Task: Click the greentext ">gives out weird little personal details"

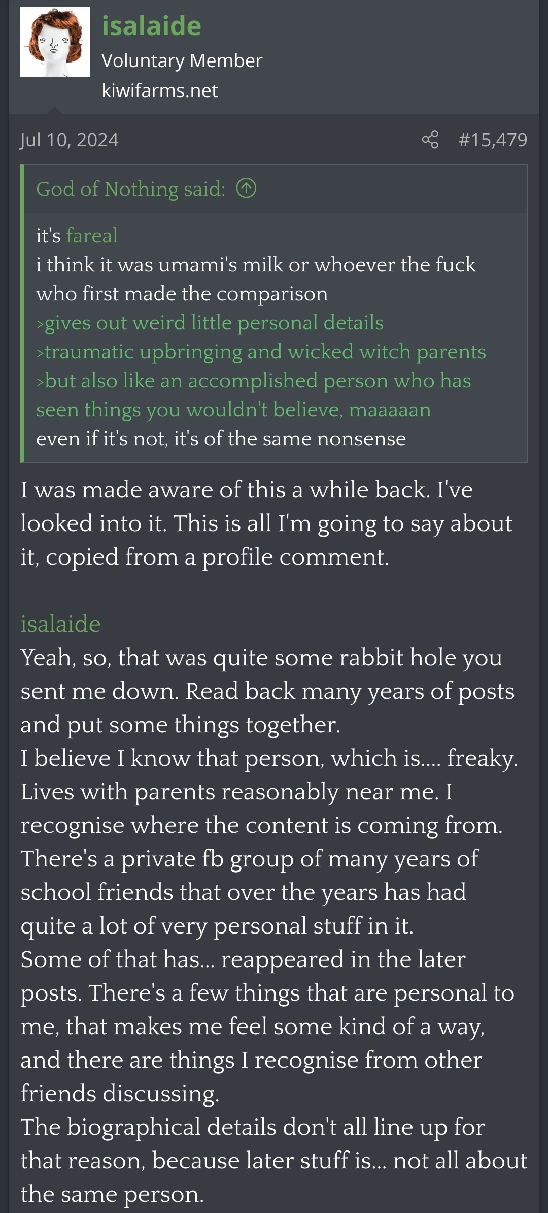Action: pos(210,323)
